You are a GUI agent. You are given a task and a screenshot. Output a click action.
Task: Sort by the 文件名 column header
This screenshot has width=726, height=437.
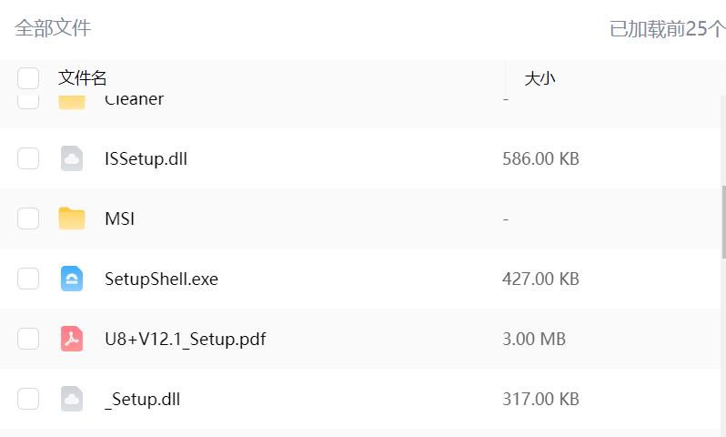[x=83, y=78]
